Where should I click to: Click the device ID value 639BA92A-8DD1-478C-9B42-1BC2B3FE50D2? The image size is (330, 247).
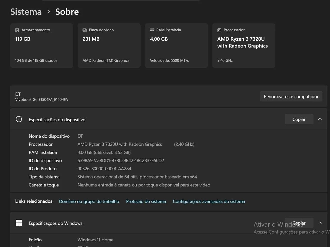coord(121,160)
